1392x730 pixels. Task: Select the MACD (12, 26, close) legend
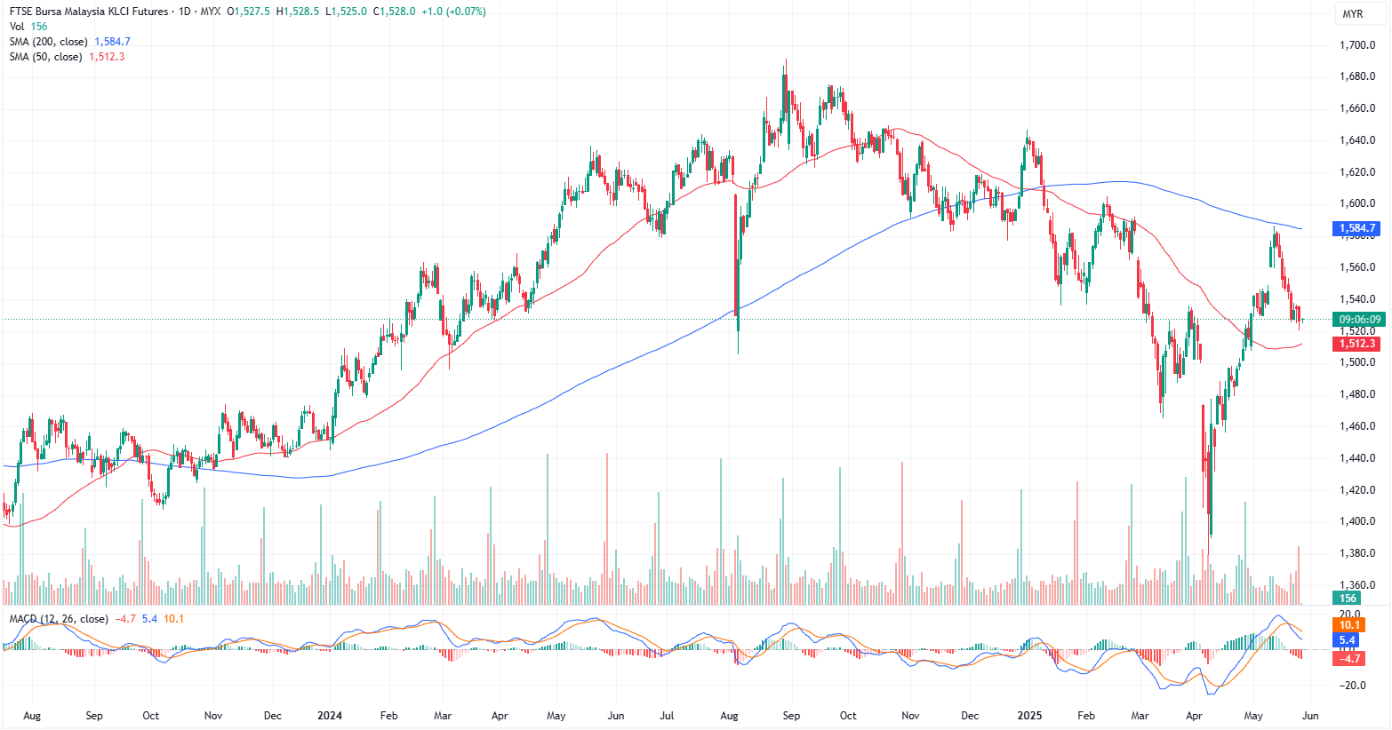(x=59, y=619)
